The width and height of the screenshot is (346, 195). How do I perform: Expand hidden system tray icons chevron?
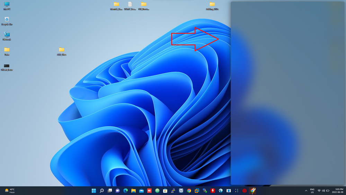coord(306,190)
